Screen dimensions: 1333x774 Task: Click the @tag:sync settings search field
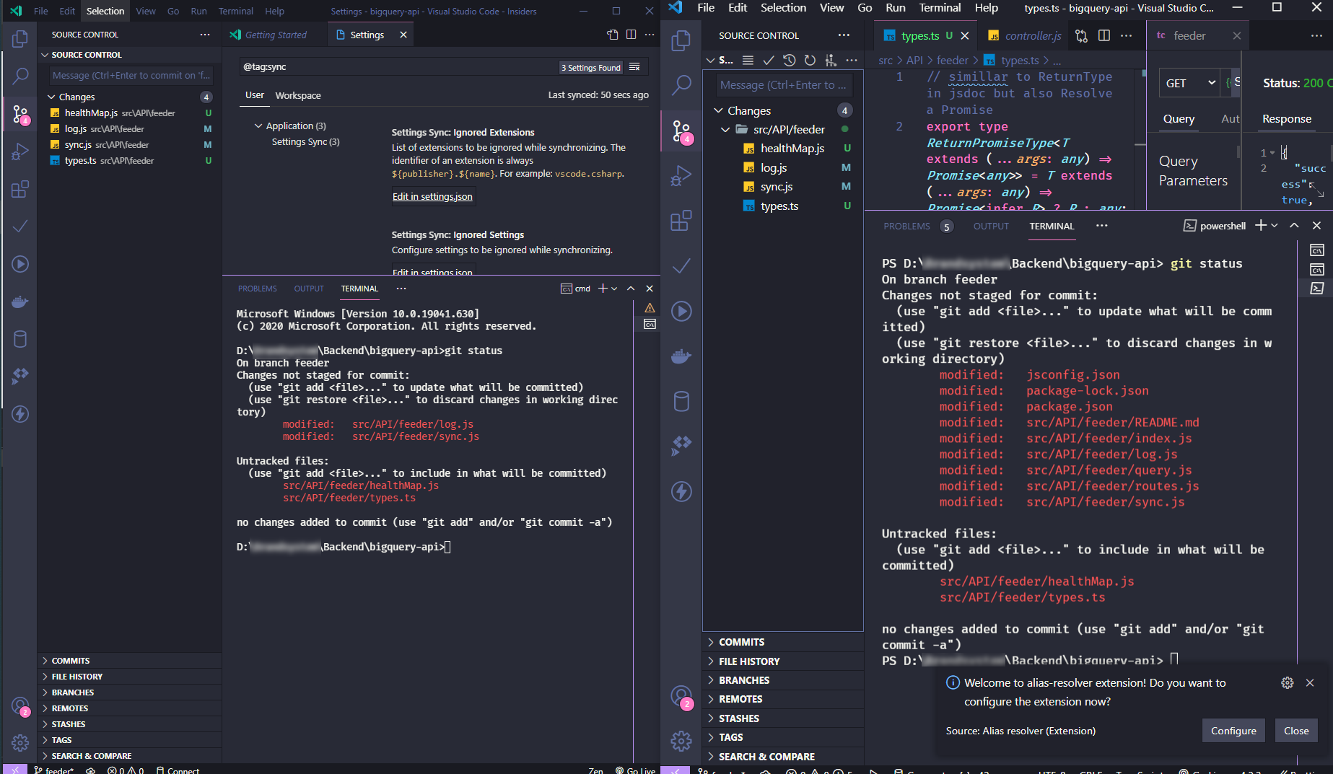(x=399, y=66)
